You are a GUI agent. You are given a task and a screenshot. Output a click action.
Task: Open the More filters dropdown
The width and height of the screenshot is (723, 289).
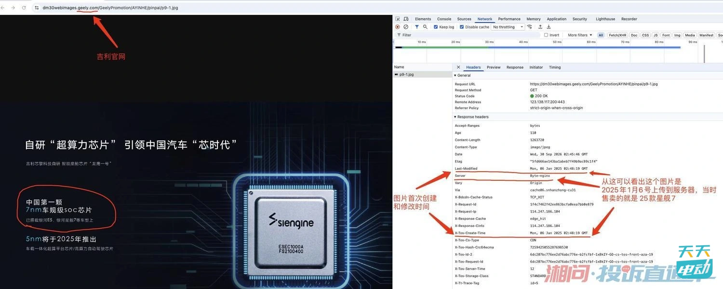(580, 35)
